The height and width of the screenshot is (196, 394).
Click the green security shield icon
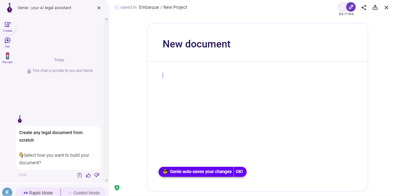click(117, 188)
